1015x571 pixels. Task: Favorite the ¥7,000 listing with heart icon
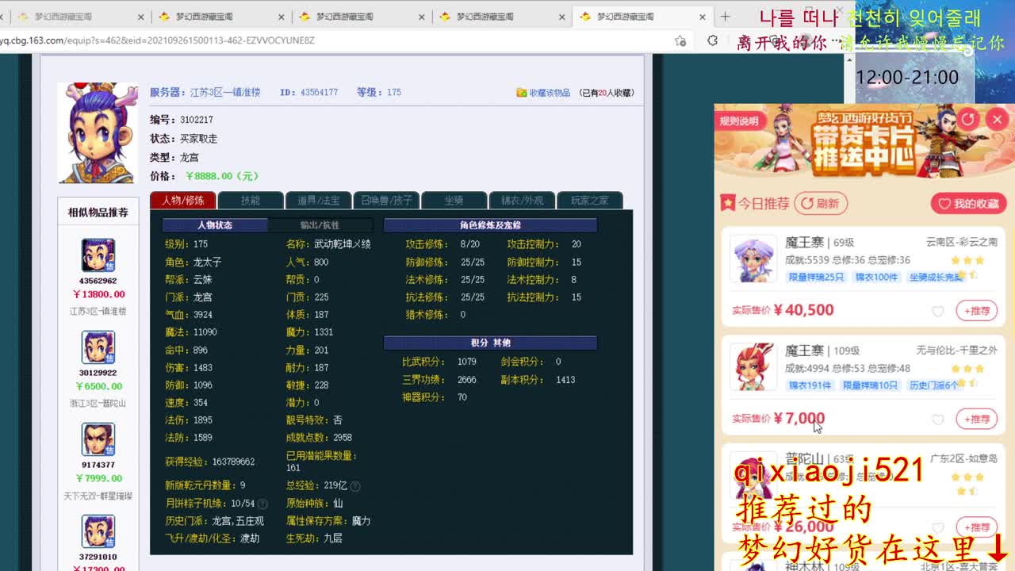938,420
